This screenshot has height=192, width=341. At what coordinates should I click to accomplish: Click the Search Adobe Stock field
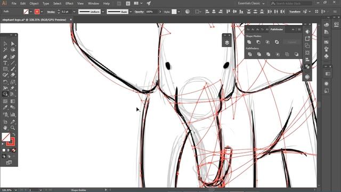point(291,3)
